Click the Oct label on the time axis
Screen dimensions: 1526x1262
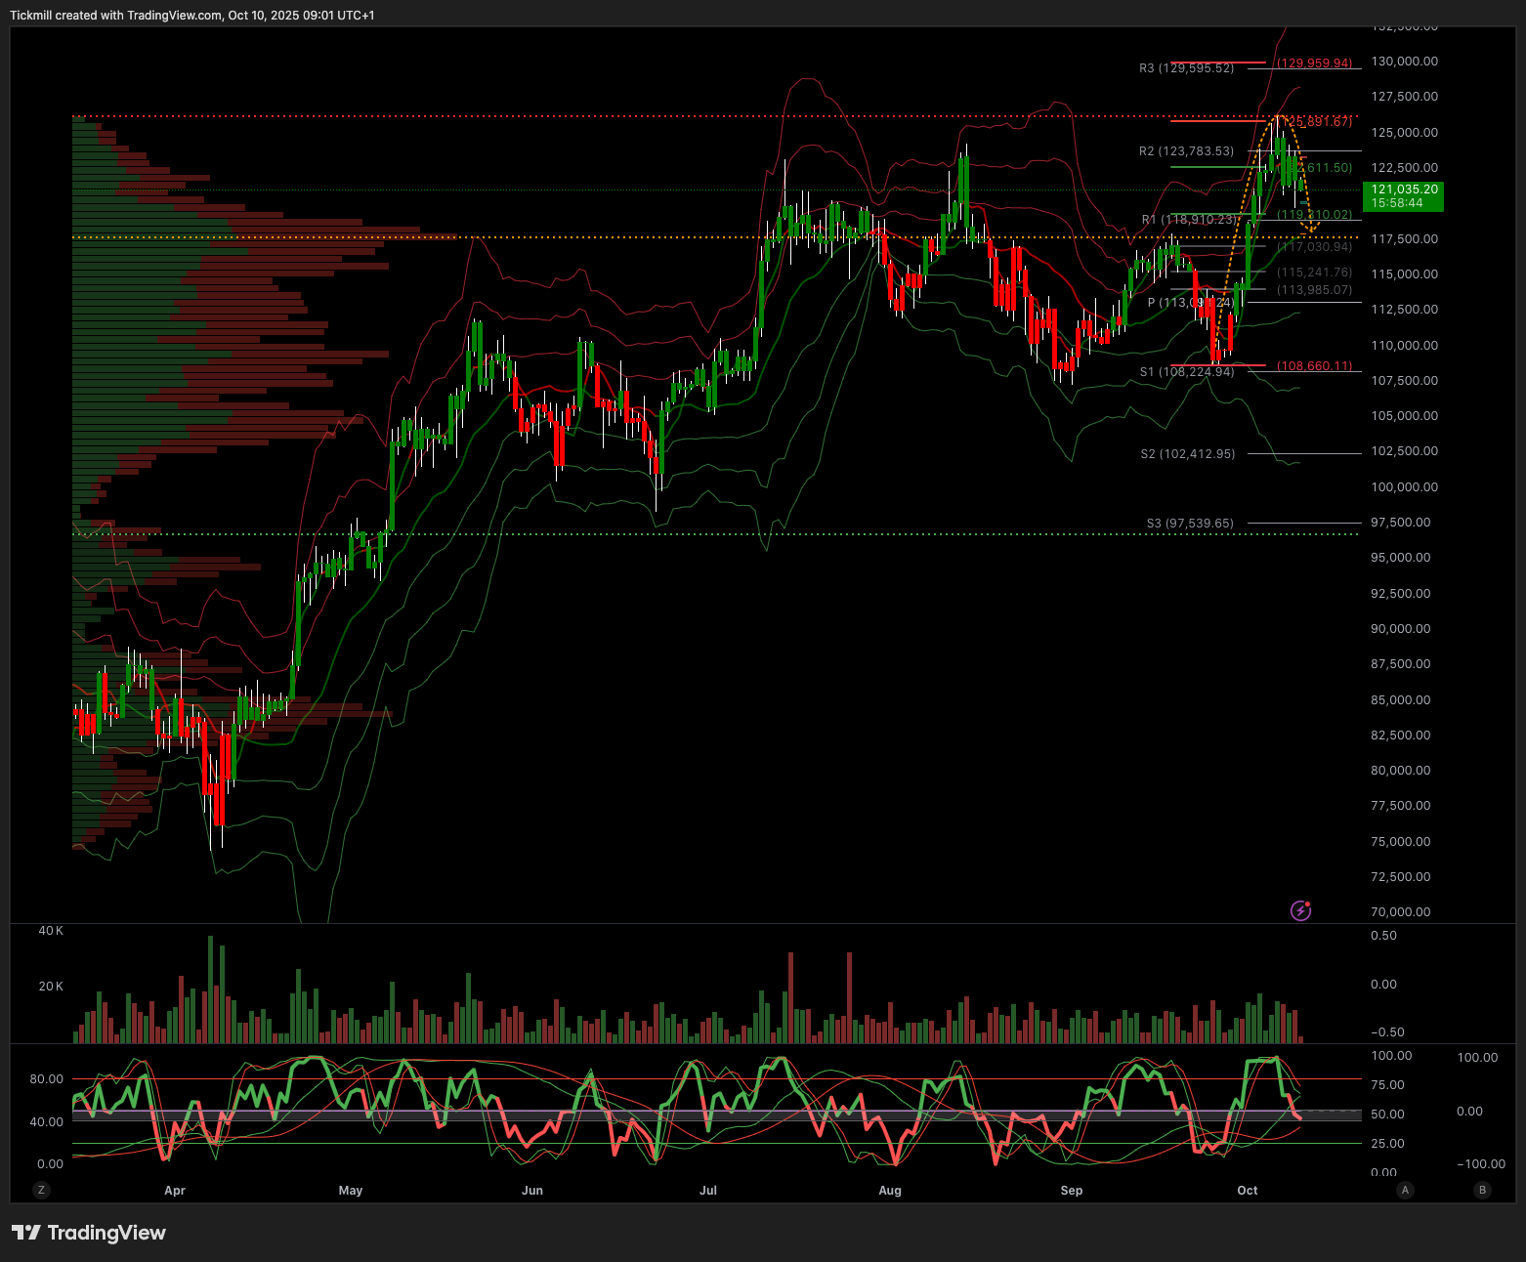point(1248,1191)
